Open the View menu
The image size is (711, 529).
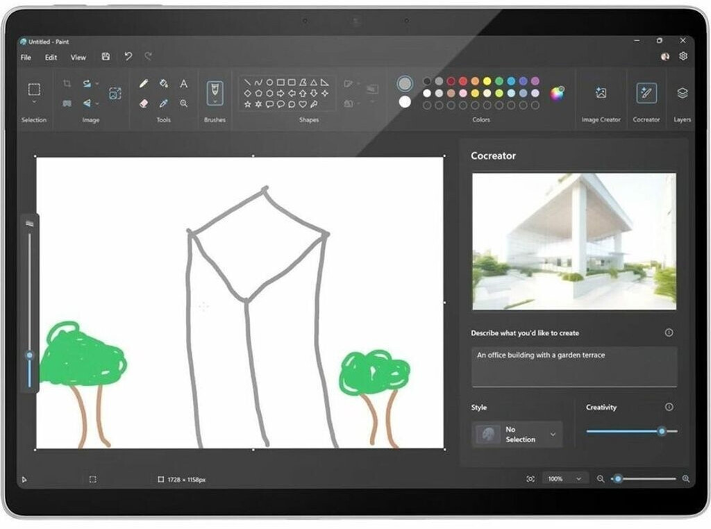pos(78,58)
